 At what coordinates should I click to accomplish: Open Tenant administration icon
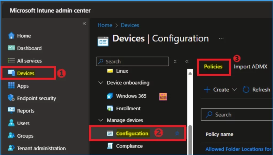11,148
